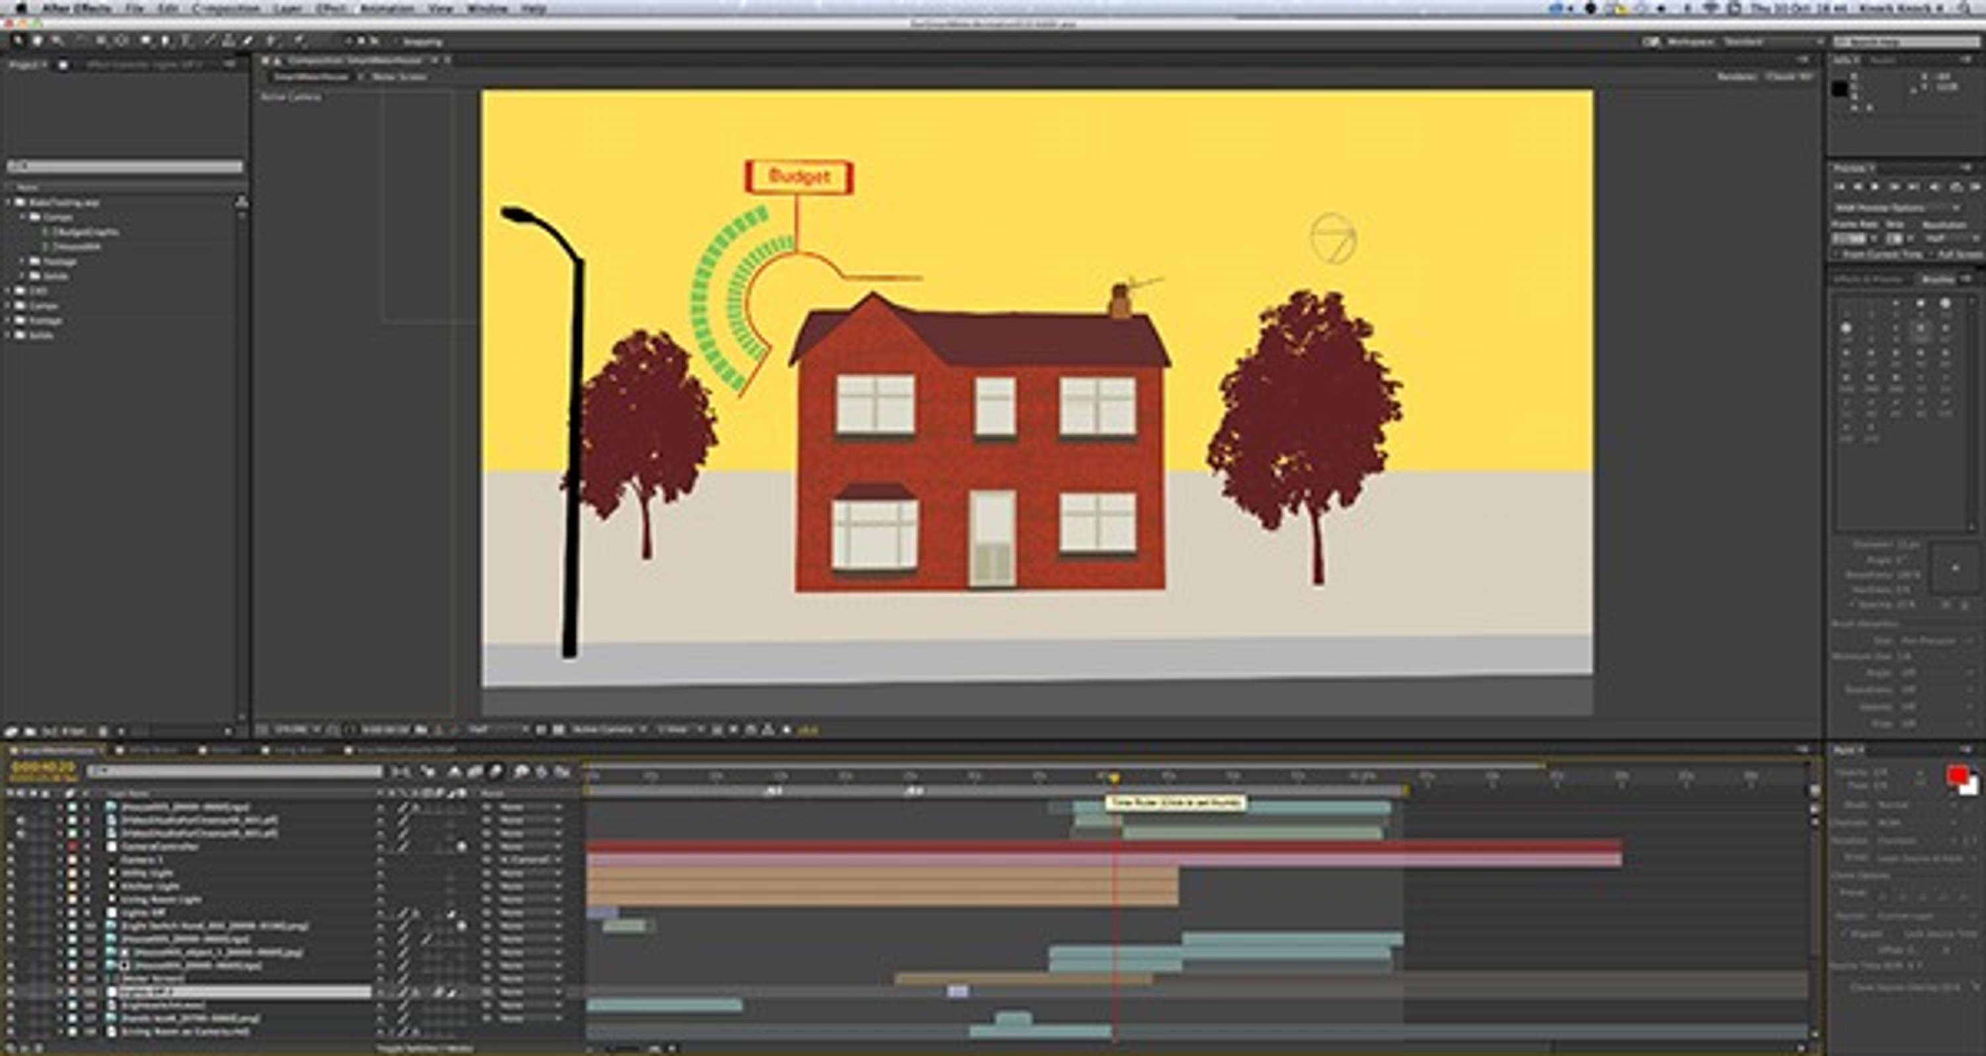Step to next frame in Preview panel

(1894, 187)
